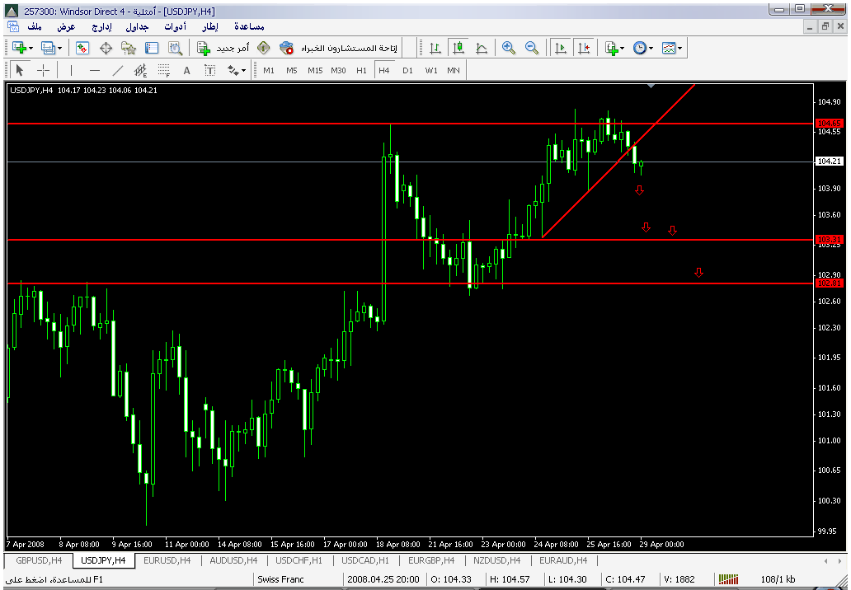Open the Indicators list dropdown
Image resolution: width=851 pixels, height=590 pixels.
[x=614, y=49]
